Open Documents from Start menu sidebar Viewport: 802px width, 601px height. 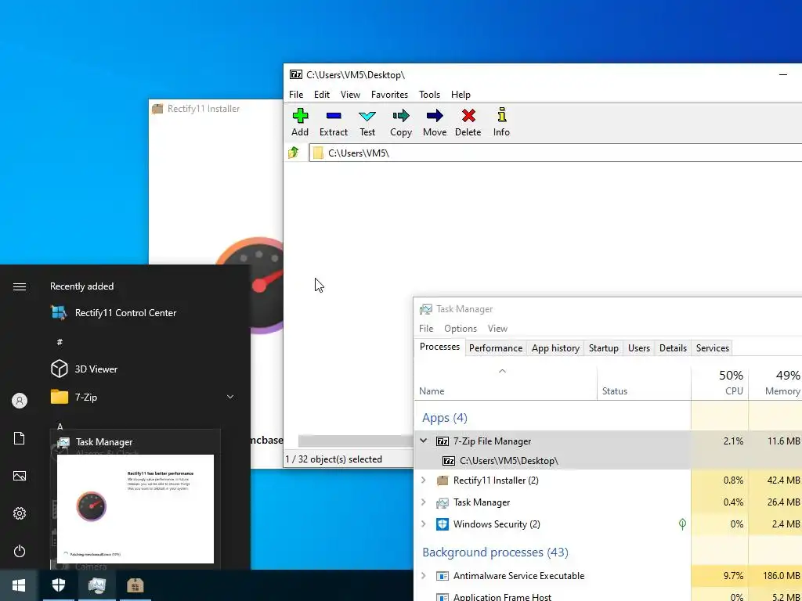20,438
